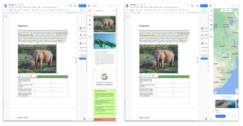Click the Directions button for Africa

[x=220, y=116]
